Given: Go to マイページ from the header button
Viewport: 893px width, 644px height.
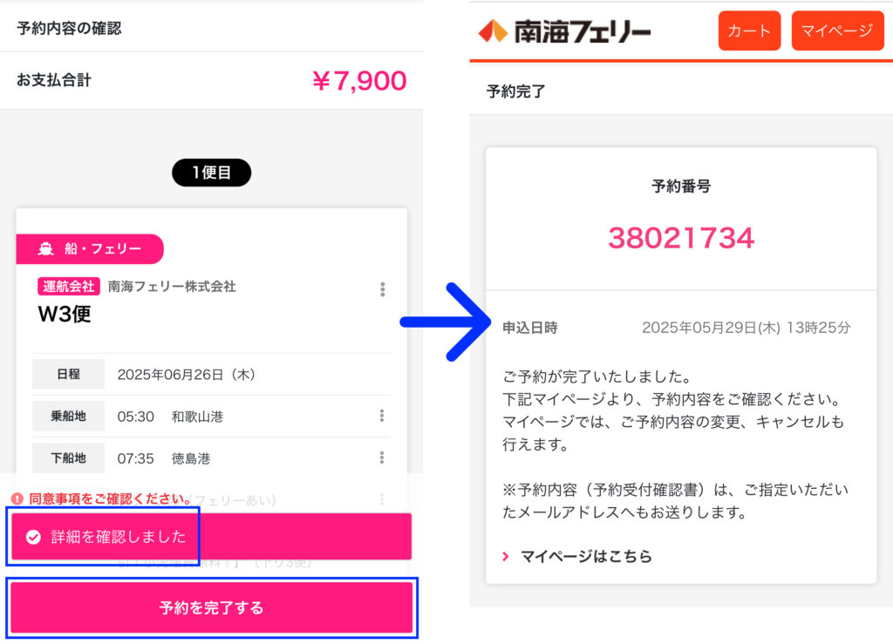Looking at the screenshot, I should 837,31.
